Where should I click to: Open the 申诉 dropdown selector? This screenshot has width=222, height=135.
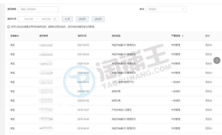166,9
